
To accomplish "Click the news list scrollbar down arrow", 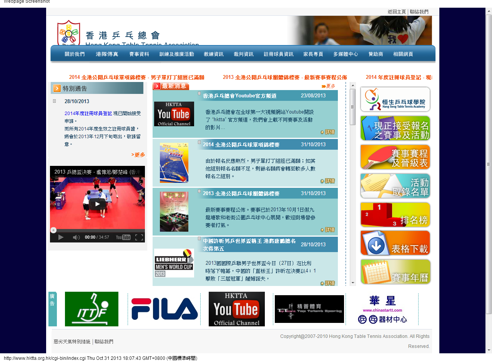I will pos(352,283).
